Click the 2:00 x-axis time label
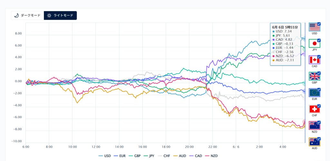 (259, 147)
